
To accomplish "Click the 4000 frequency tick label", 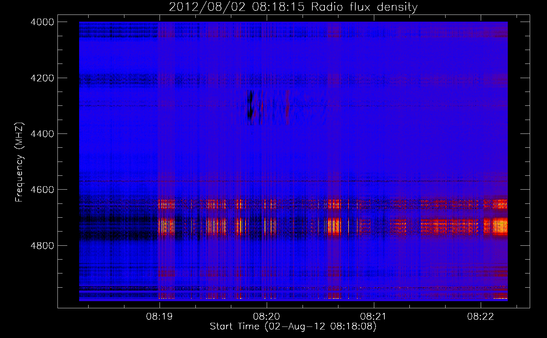I will click(42, 22).
